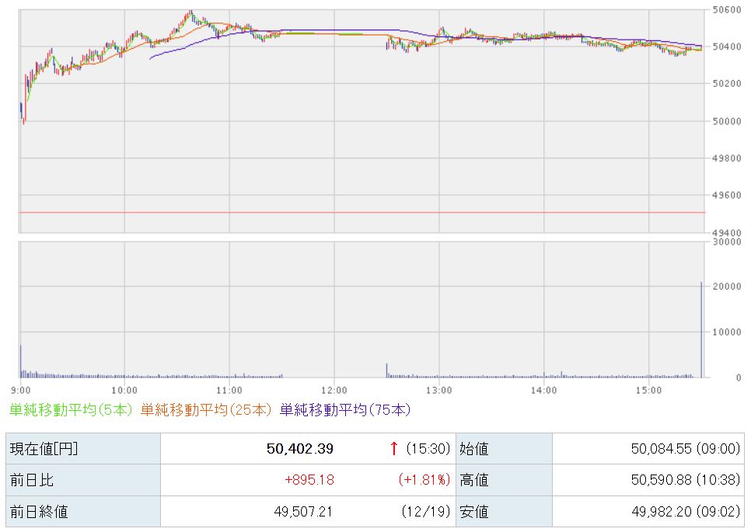Click the 12:00 time axis label
This screenshot has height=532, width=751.
pos(334,389)
